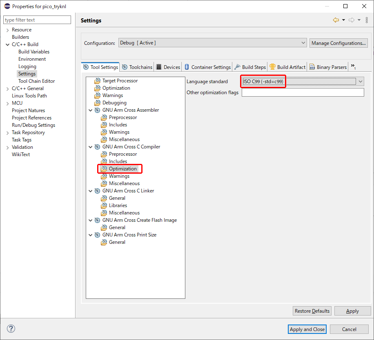Open the view menu kebab icon
The image size is (374, 340).
pyautogui.click(x=367, y=20)
